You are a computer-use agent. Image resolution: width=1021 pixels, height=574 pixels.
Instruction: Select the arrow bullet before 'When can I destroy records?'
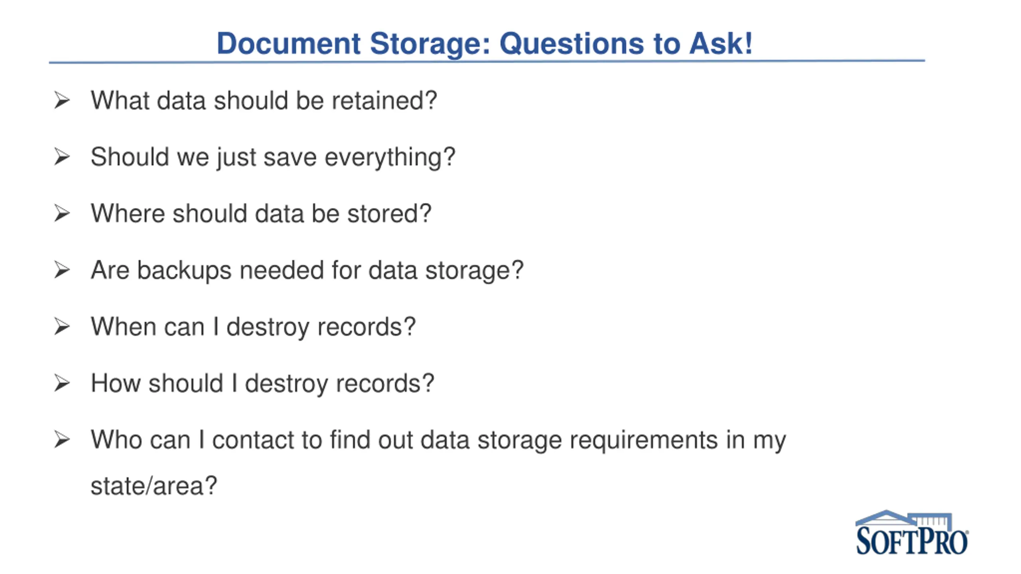click(x=62, y=326)
